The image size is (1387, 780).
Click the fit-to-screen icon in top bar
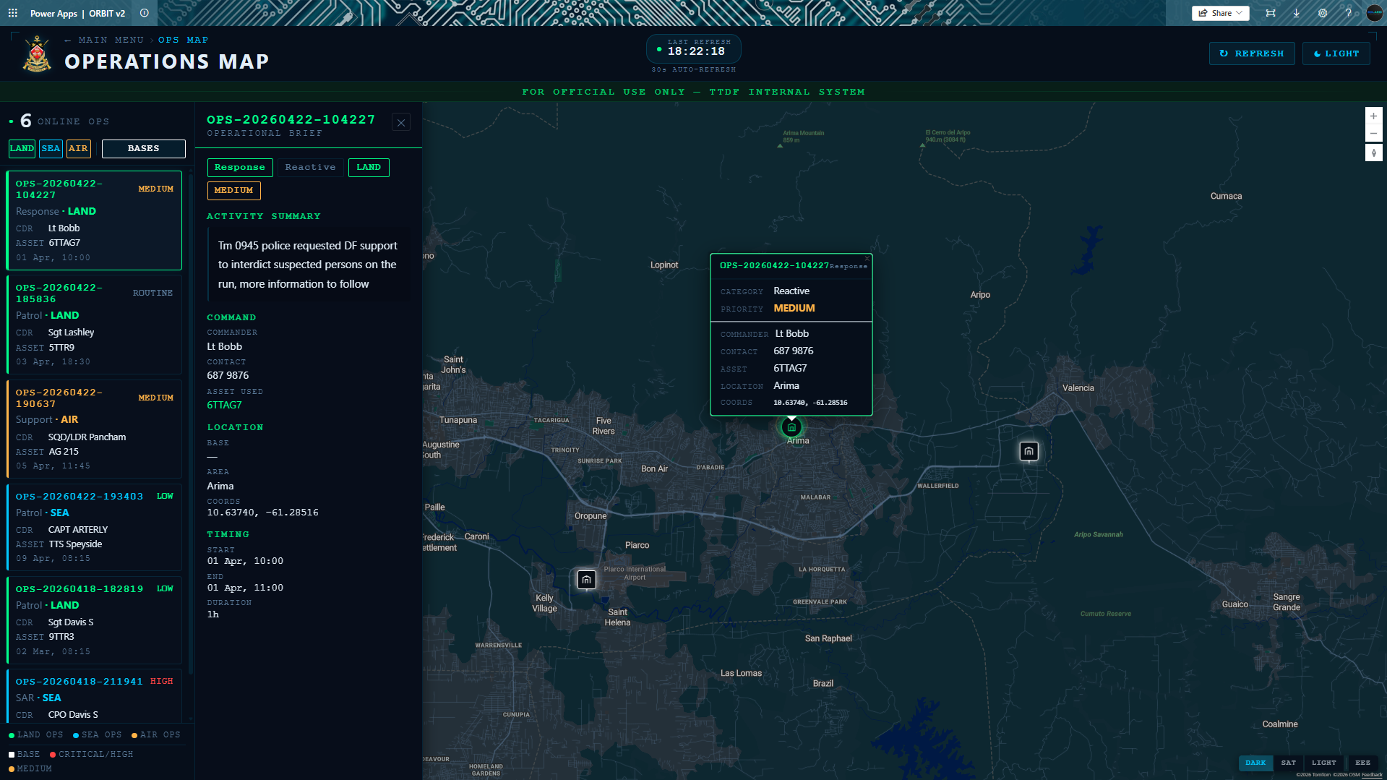click(x=1271, y=13)
